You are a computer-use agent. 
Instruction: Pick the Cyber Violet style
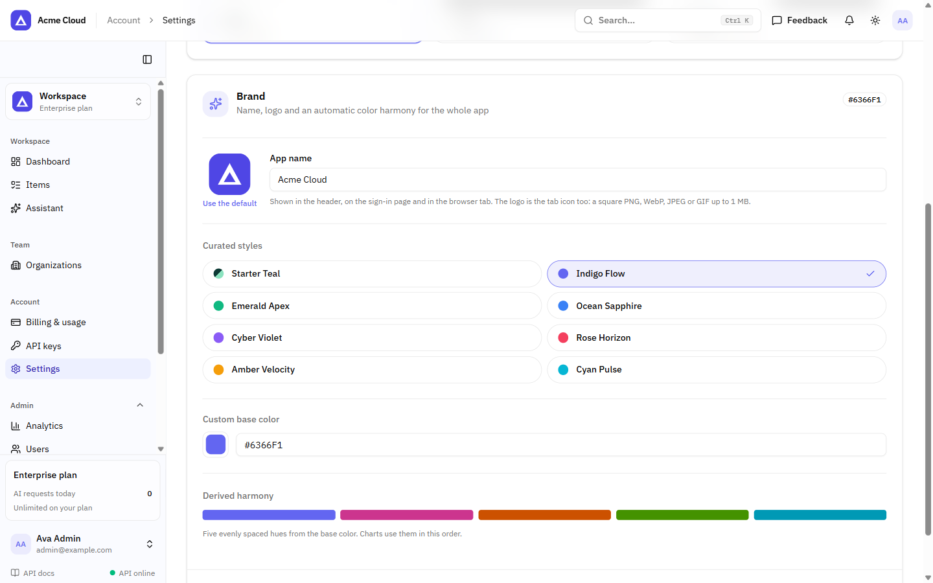pyautogui.click(x=372, y=337)
